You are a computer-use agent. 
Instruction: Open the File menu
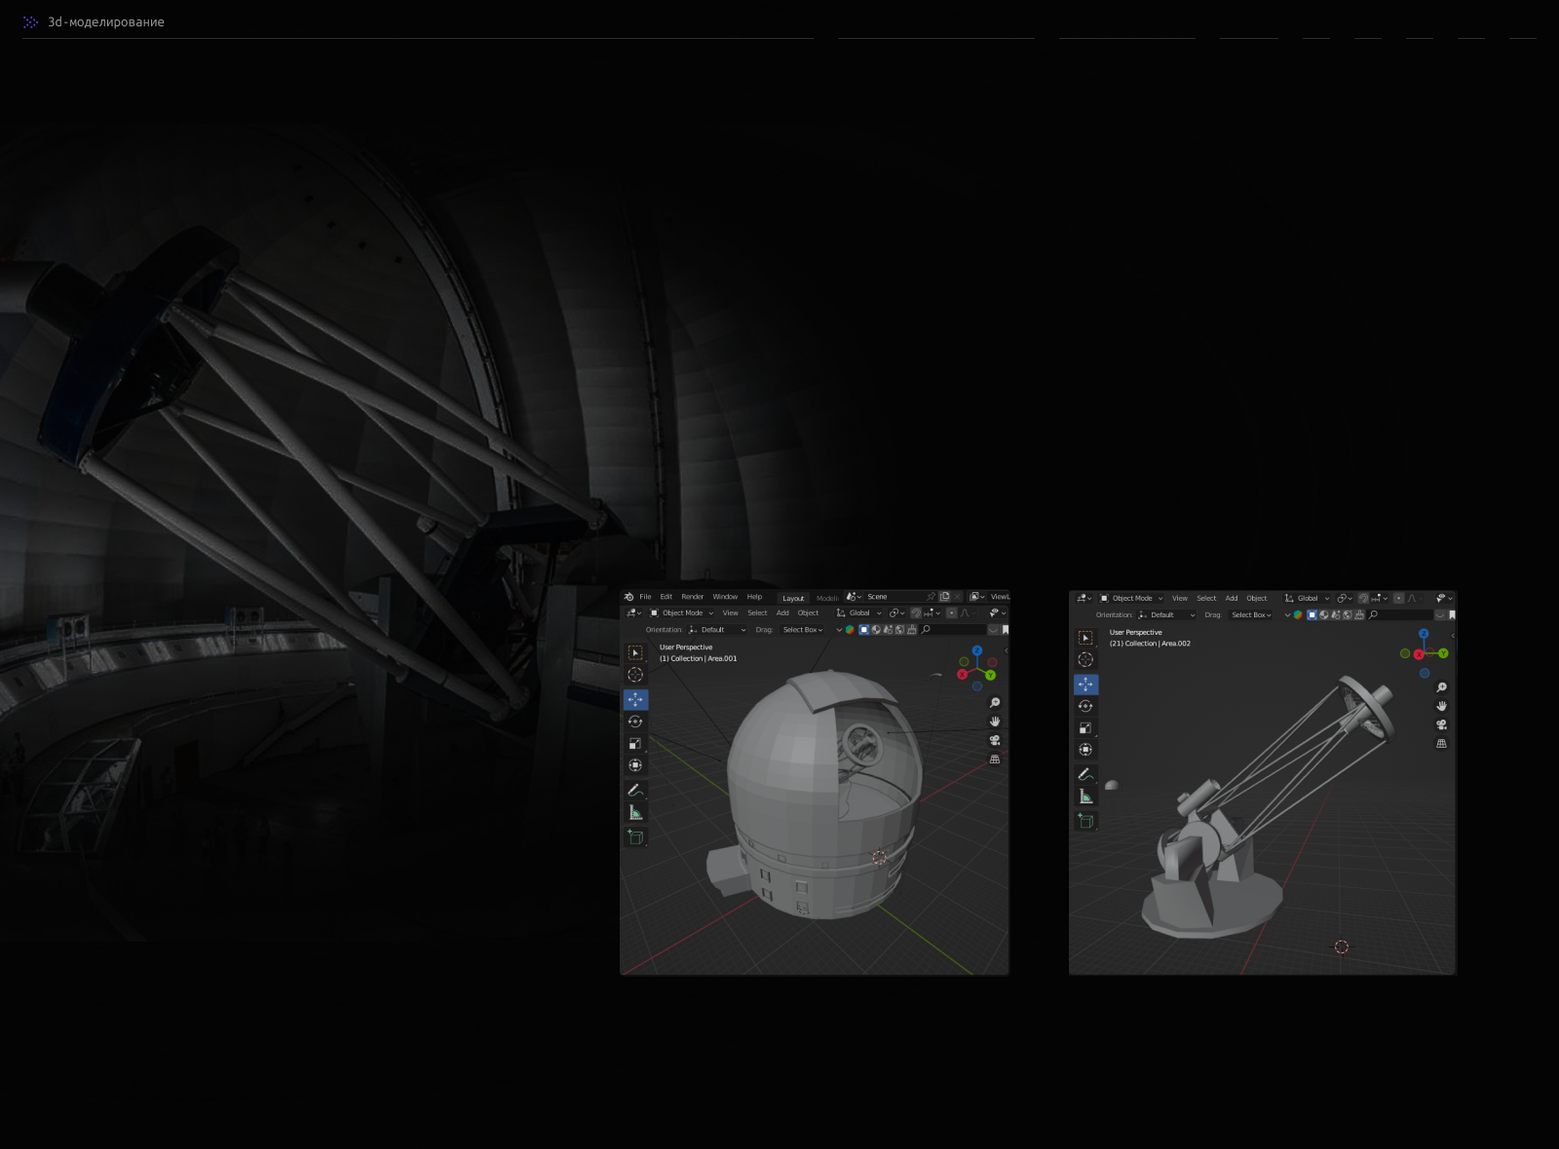click(645, 597)
